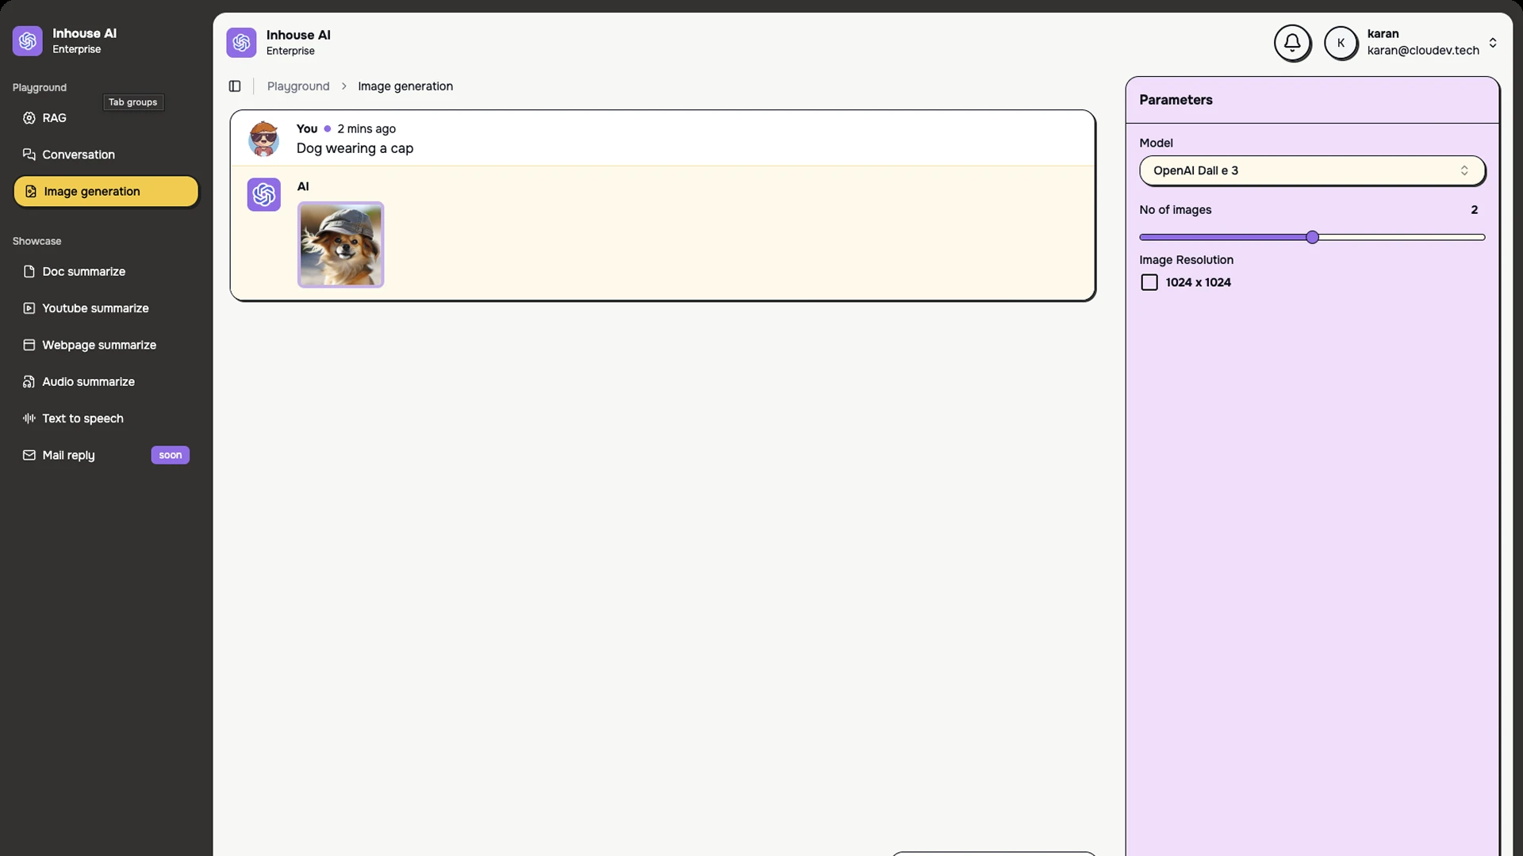Click the Image Resolution label
This screenshot has height=856, width=1523.
pyautogui.click(x=1186, y=260)
